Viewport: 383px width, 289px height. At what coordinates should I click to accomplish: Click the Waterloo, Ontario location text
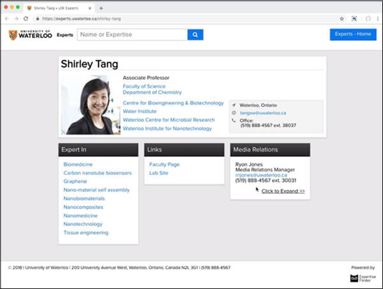[258, 105]
